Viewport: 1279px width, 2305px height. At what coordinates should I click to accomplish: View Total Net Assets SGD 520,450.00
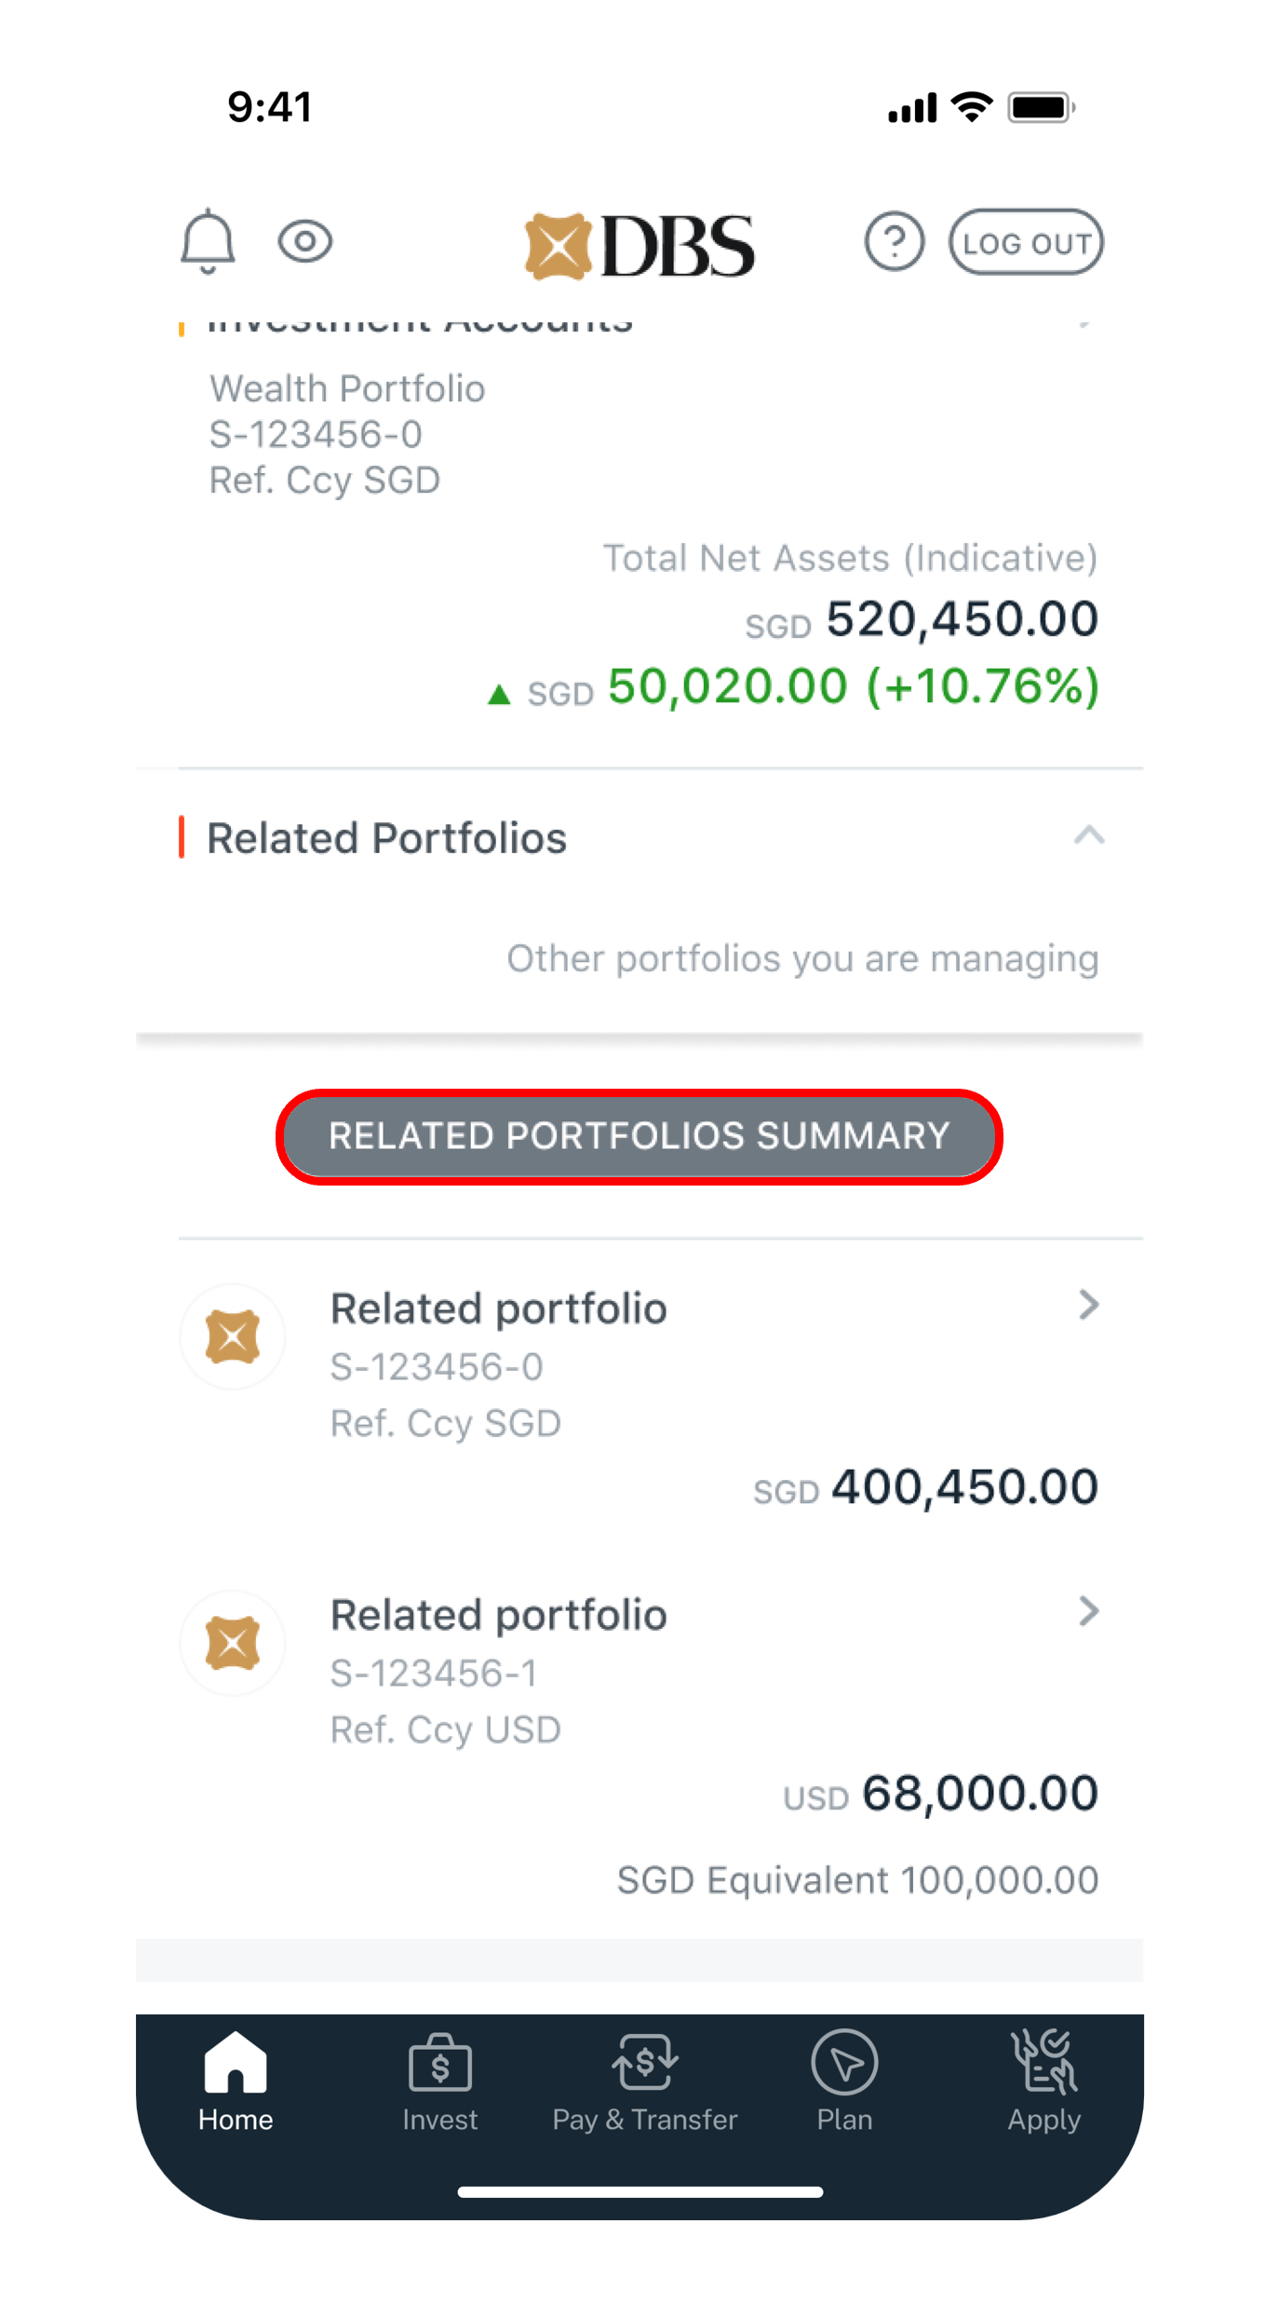962,619
